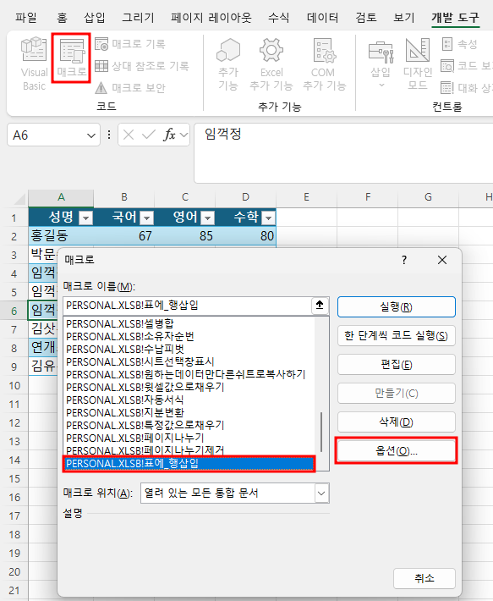Select column A header
493x601 pixels.
pos(61,197)
